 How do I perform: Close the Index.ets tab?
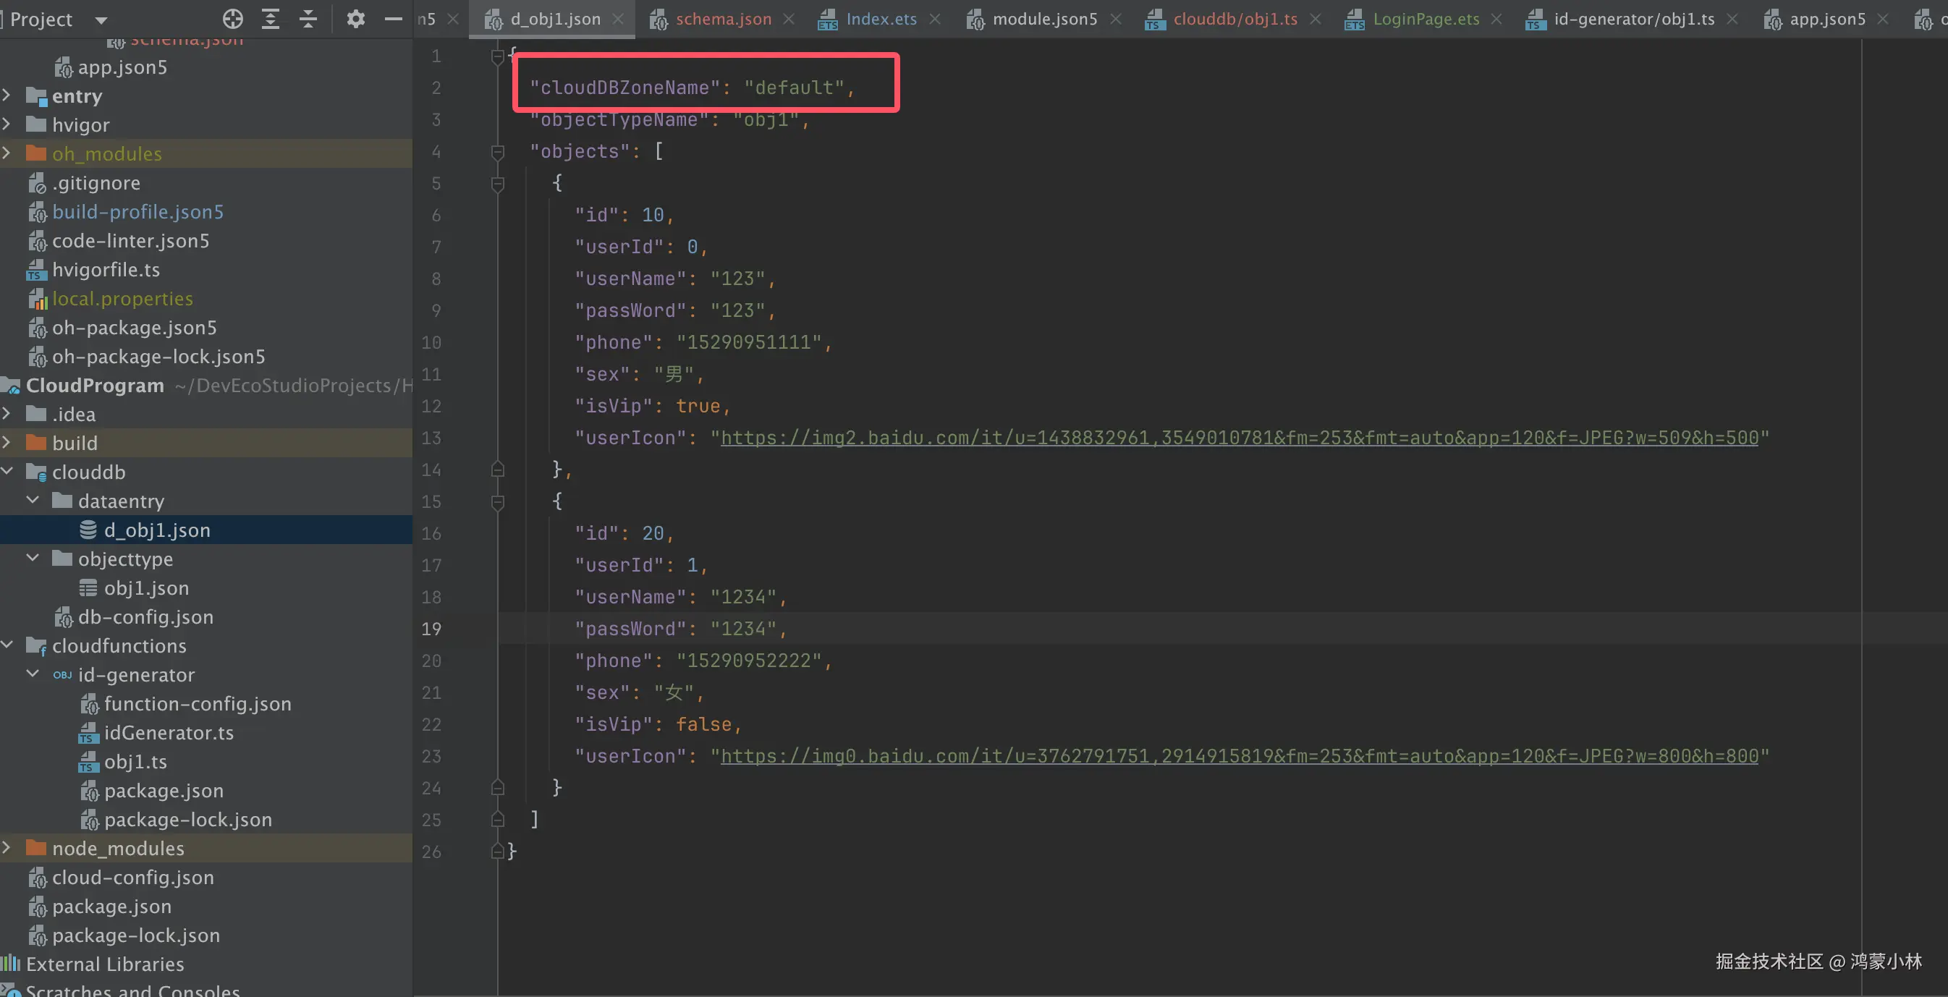coord(936,19)
